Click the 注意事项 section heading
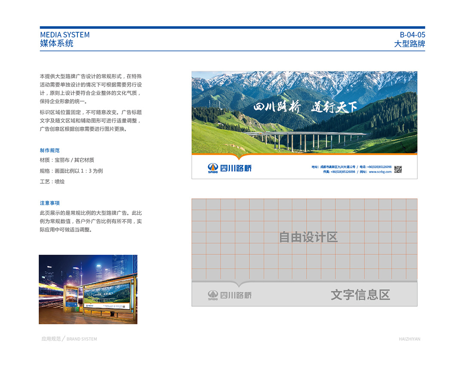This screenshot has height=367, width=460. pyautogui.click(x=49, y=203)
